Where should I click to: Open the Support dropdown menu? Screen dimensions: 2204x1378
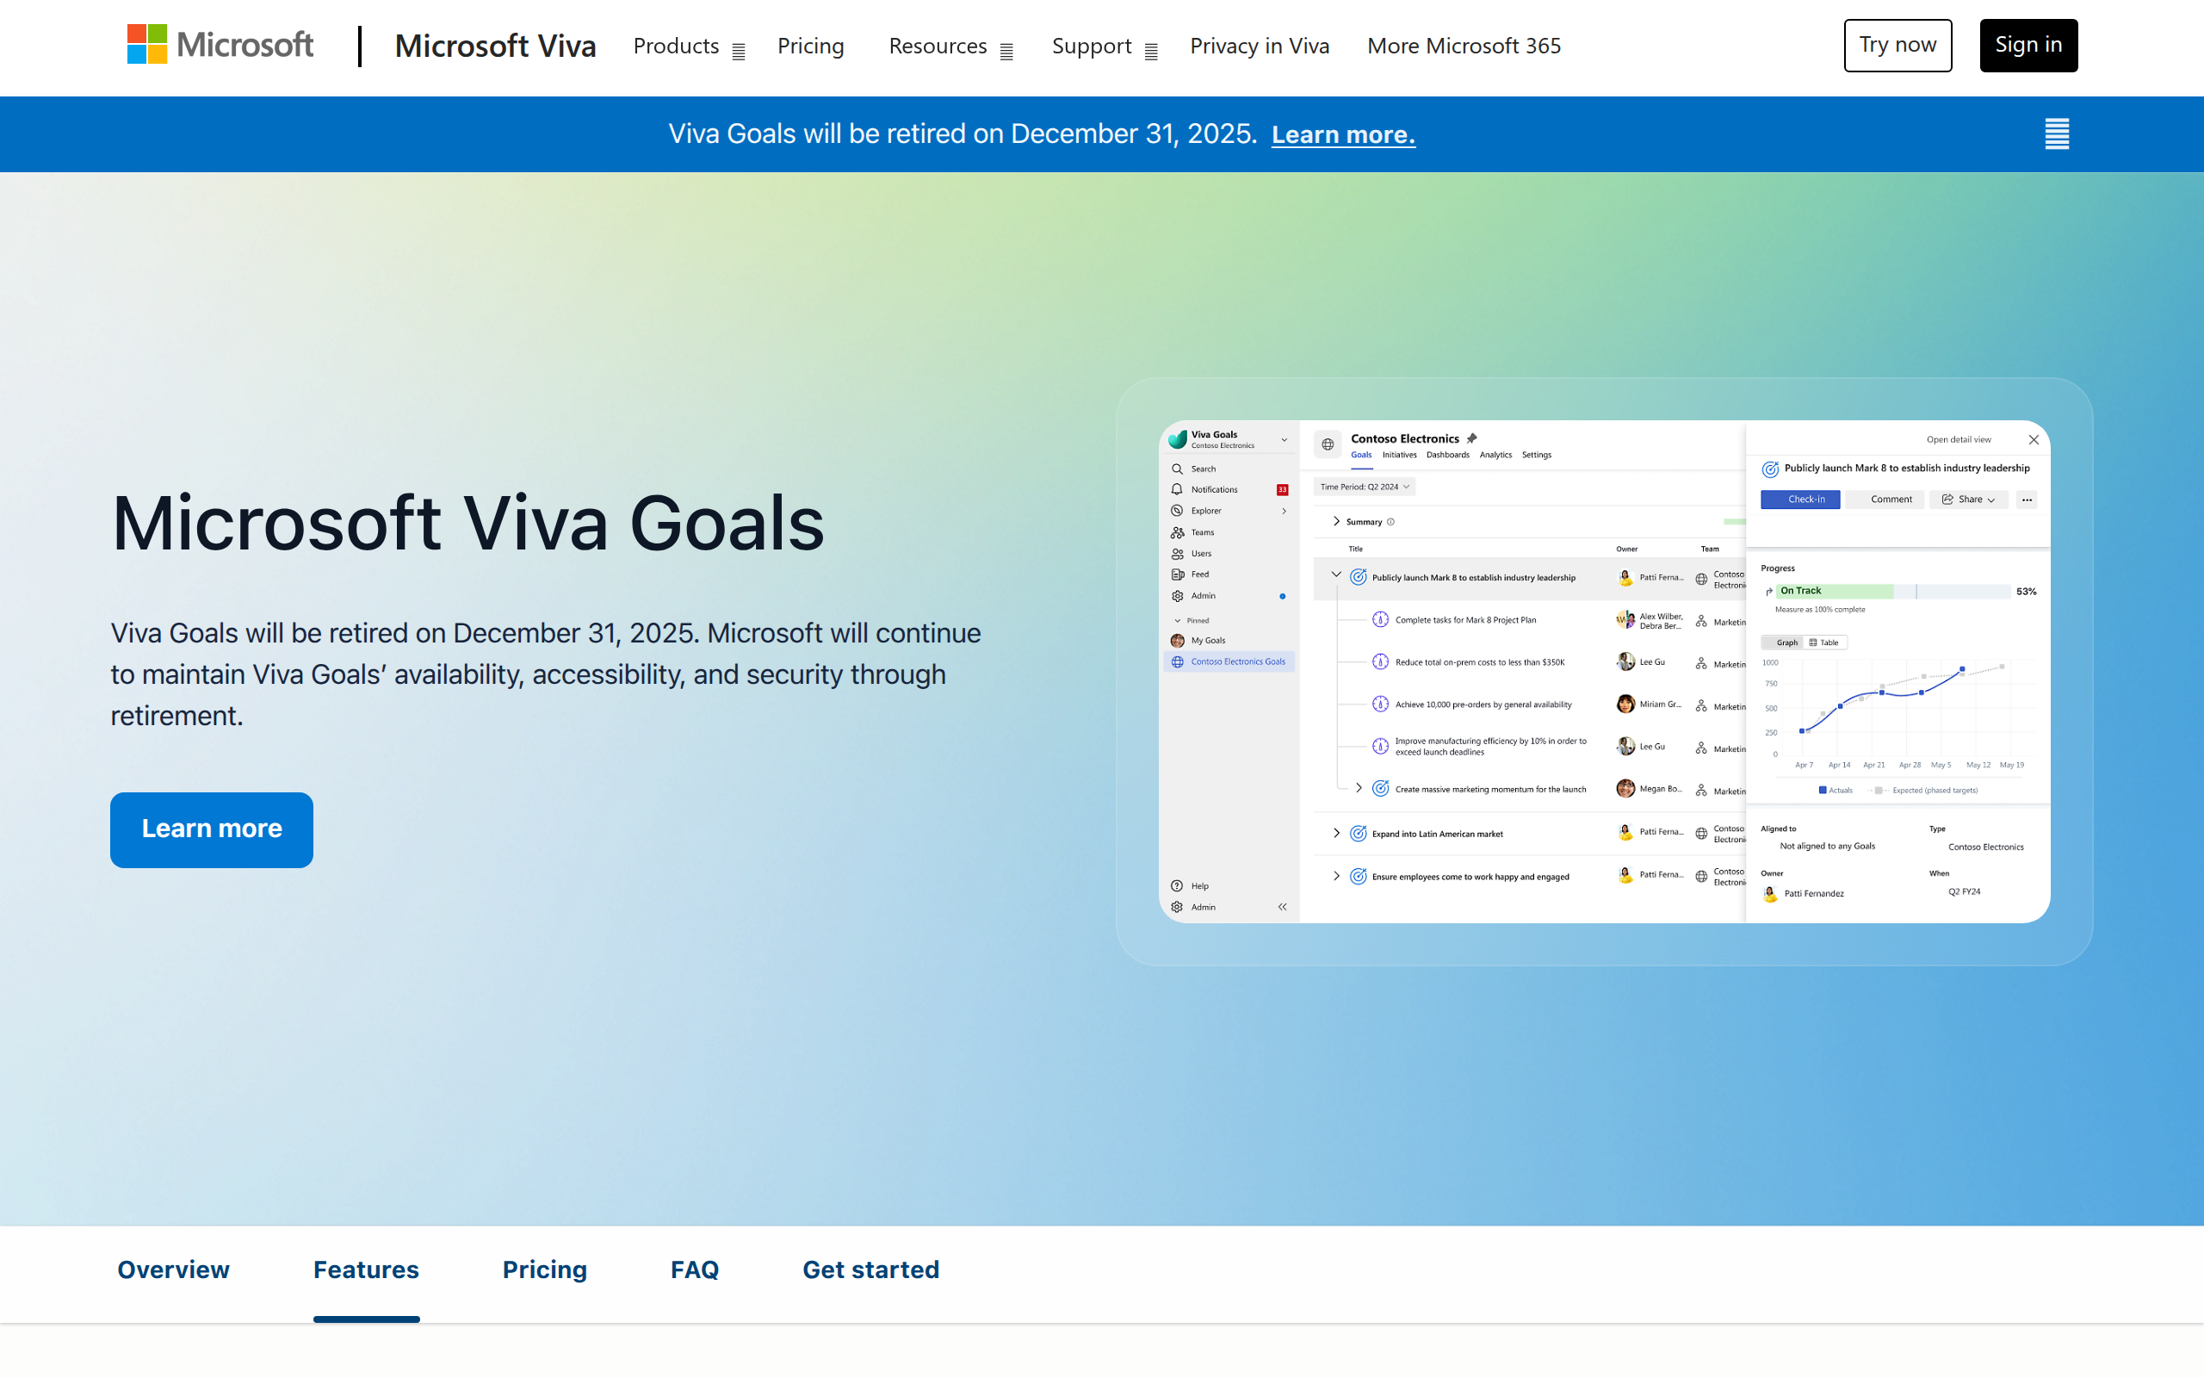[1104, 47]
